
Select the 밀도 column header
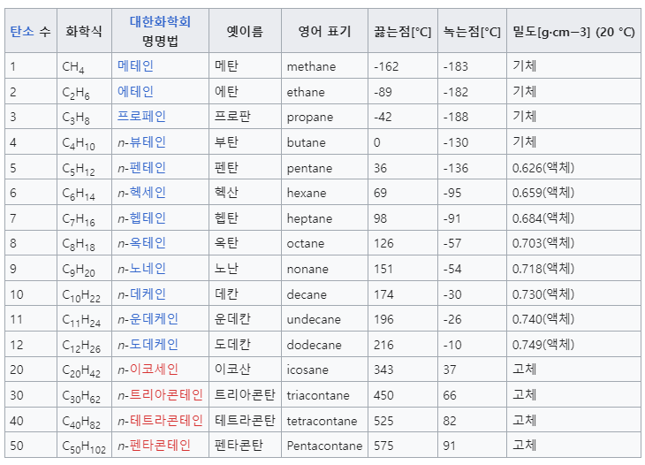(573, 31)
